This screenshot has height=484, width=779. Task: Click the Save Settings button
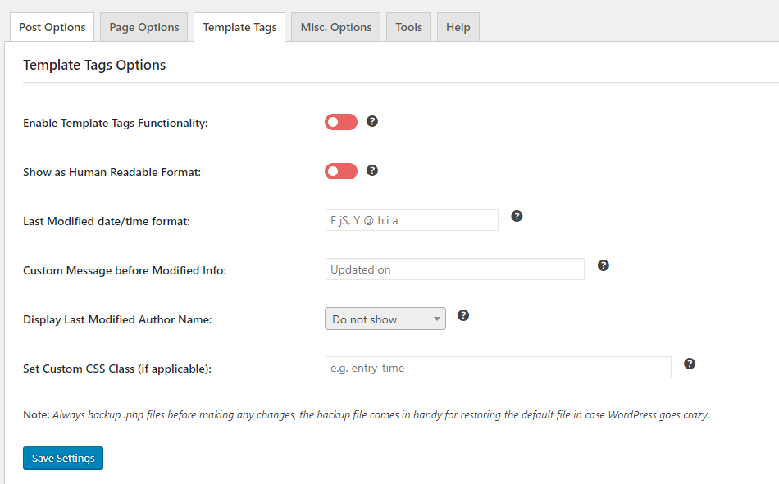(x=63, y=458)
